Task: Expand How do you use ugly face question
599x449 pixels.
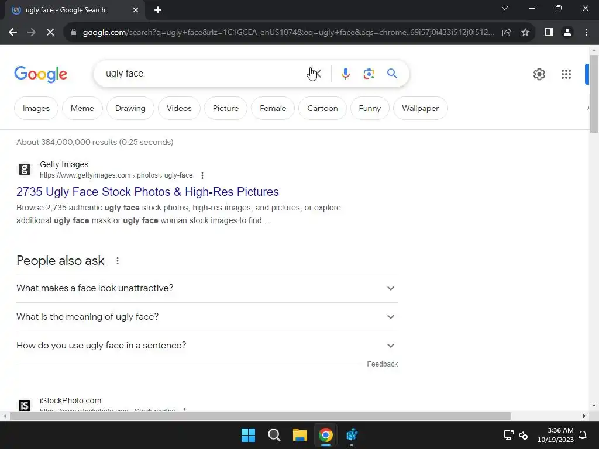Action: [x=206, y=346]
